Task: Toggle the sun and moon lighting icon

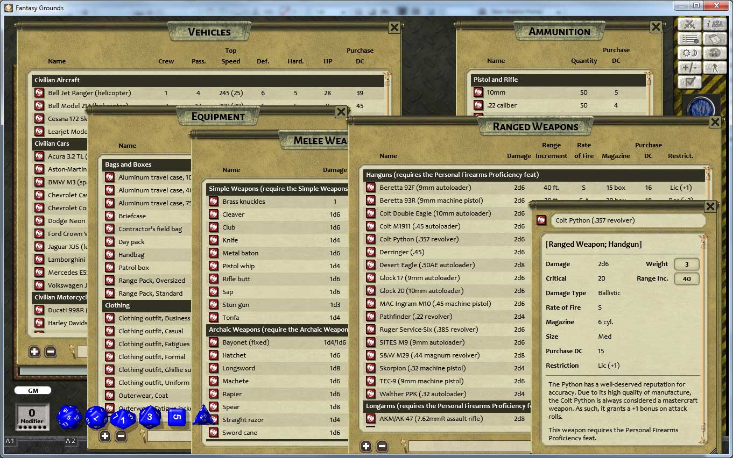Action: 690,53
